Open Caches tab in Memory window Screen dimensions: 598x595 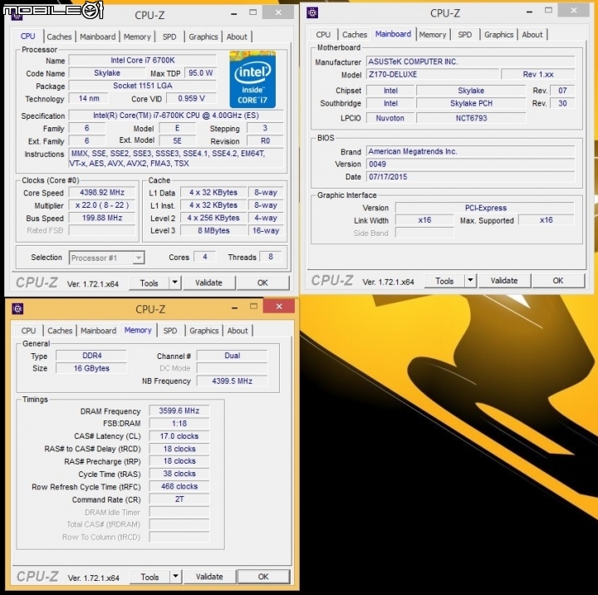coord(60,331)
